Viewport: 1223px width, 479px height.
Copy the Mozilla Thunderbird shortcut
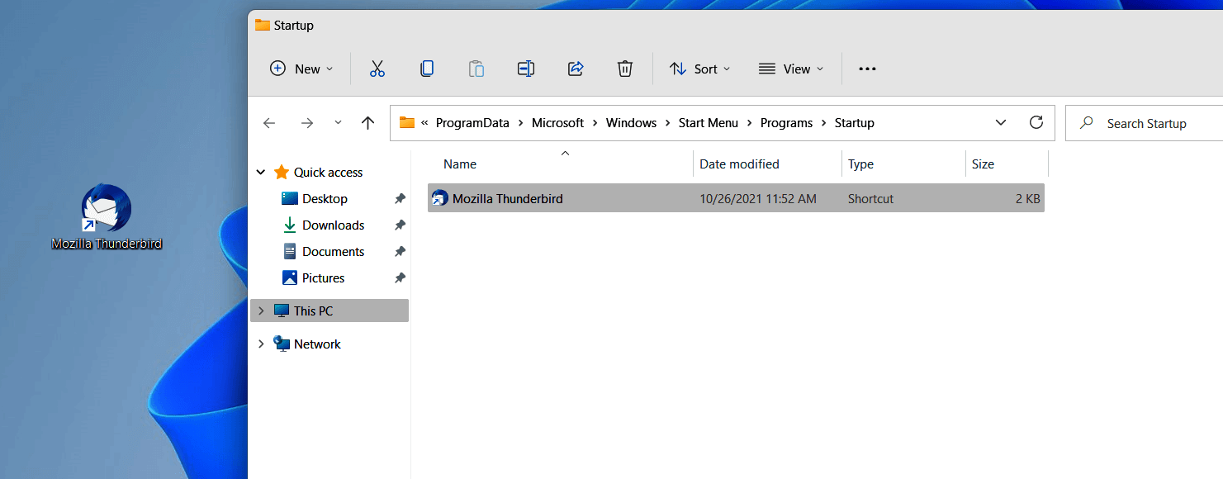click(x=427, y=69)
